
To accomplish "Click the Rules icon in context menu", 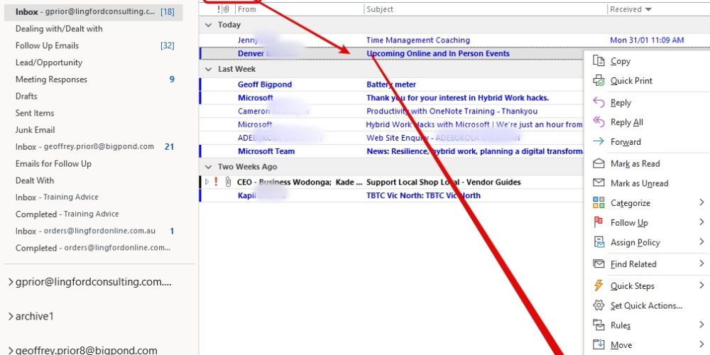I will tap(599, 325).
